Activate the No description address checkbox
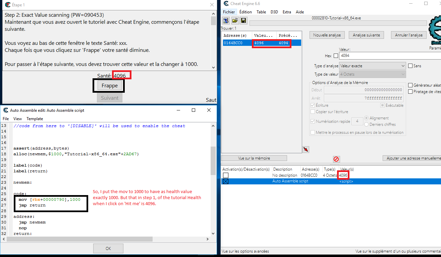 tap(226, 175)
